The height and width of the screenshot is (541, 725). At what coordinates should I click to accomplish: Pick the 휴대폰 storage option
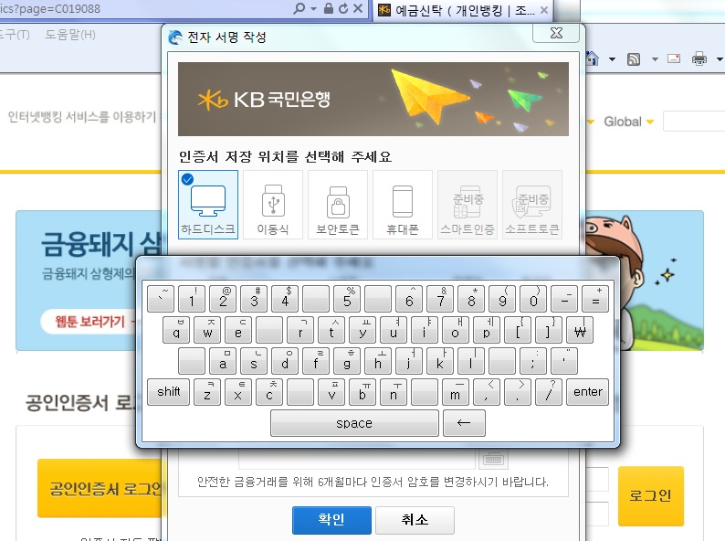click(403, 205)
